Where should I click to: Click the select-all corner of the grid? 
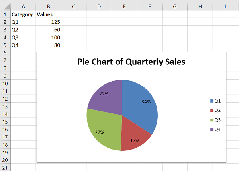pos(5,6)
